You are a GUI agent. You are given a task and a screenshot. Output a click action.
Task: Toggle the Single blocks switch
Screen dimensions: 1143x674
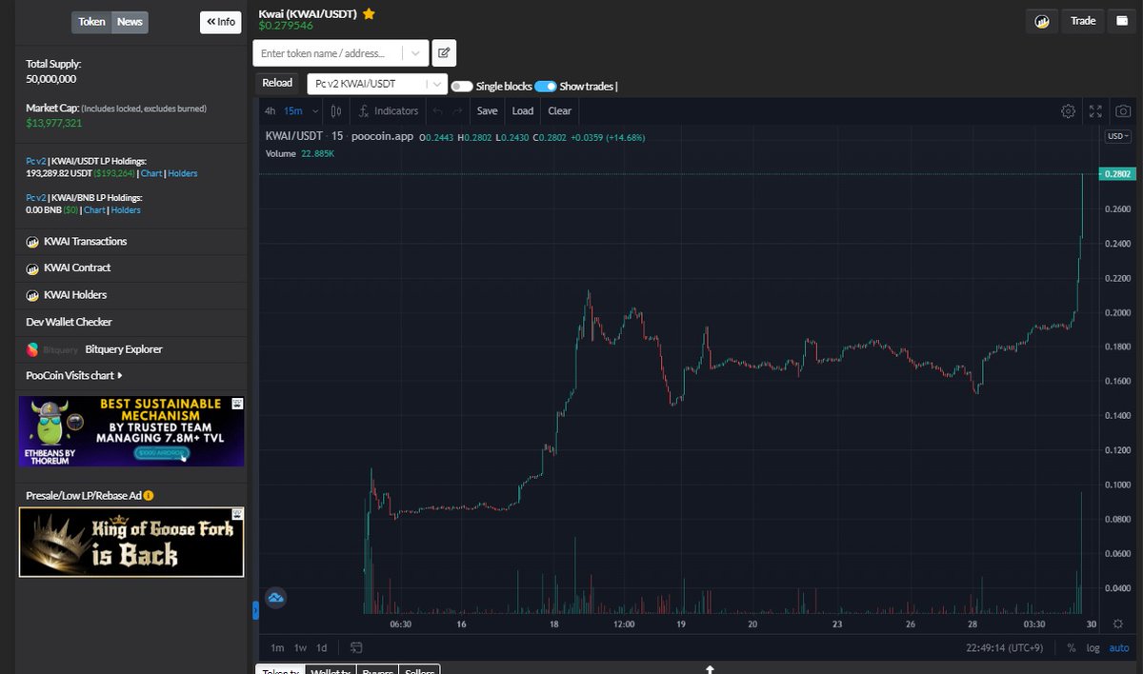click(x=462, y=87)
